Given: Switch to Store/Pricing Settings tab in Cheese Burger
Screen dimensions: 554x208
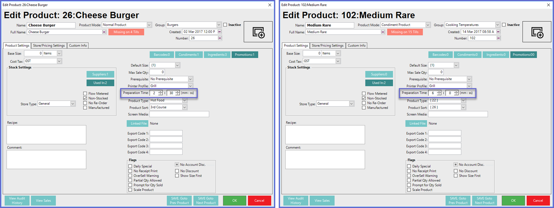Looking at the screenshot, I should [x=49, y=46].
